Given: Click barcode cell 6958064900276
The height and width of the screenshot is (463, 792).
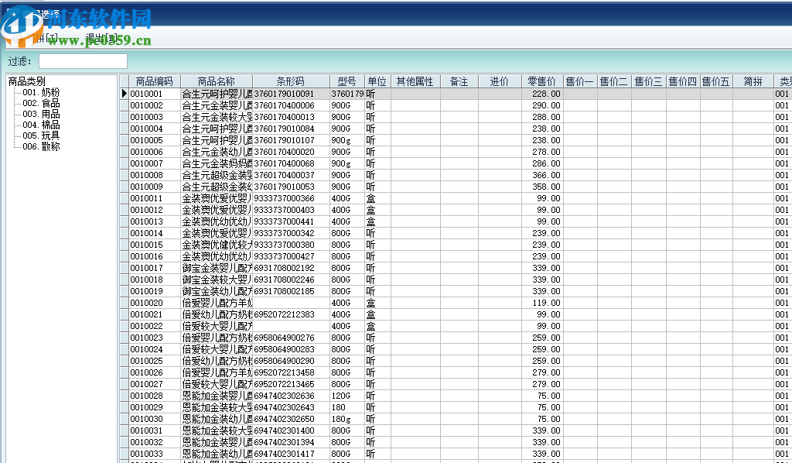Looking at the screenshot, I should pyautogui.click(x=291, y=338).
